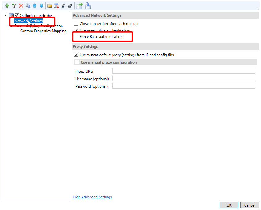Click the export profiles icon
This screenshot has height=210, width=261.
point(79,6)
